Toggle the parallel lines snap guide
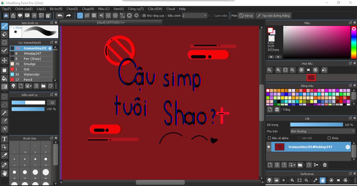This screenshot has height=186, width=357. pos(87,15)
